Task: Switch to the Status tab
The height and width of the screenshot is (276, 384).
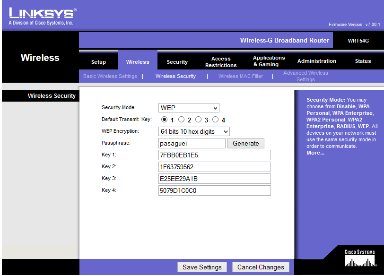Action: 363,61
